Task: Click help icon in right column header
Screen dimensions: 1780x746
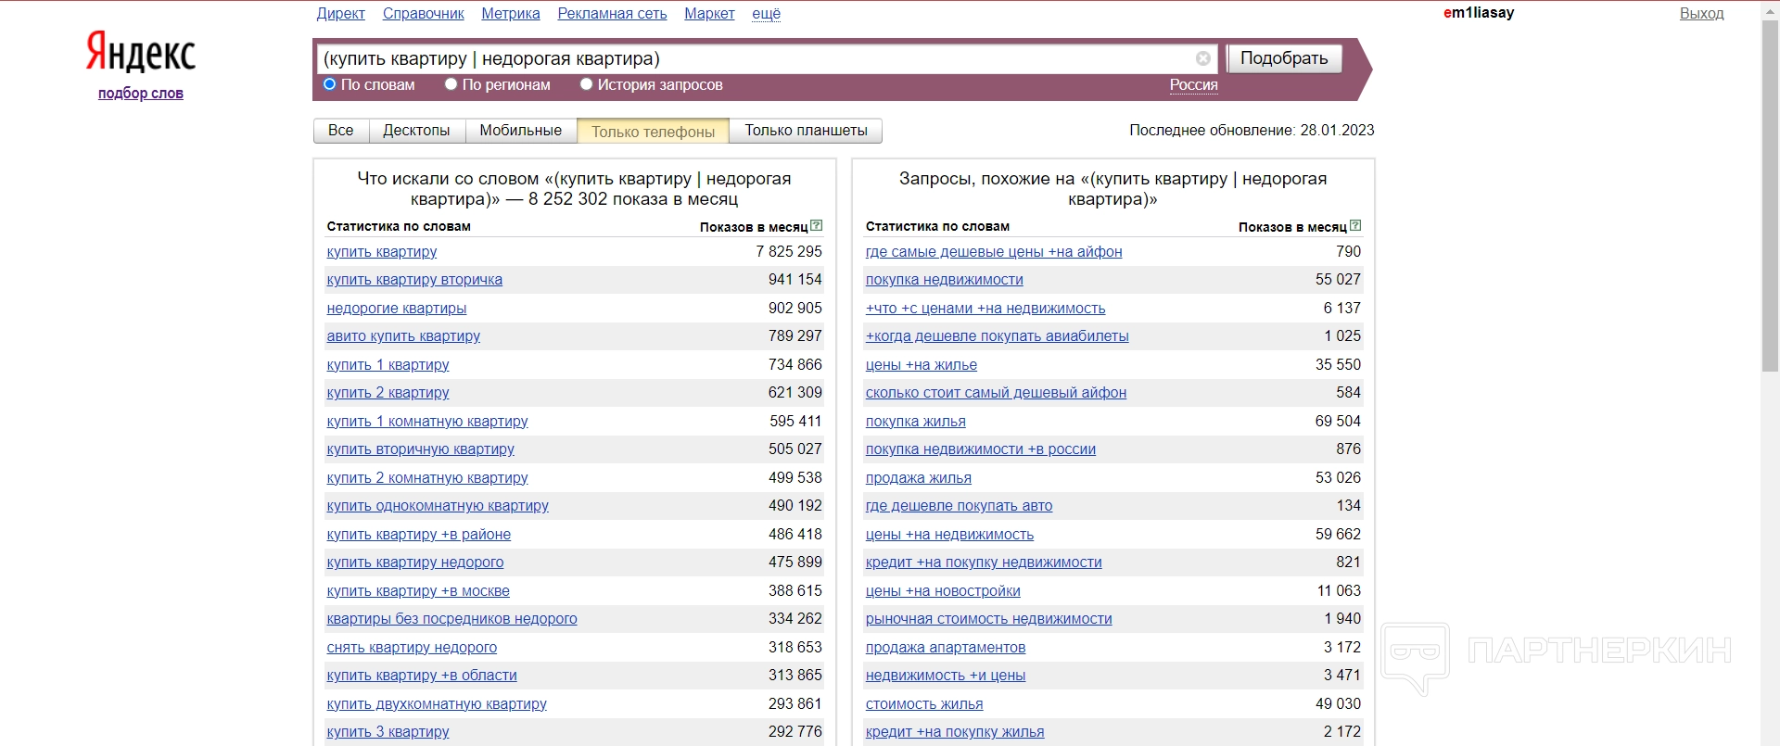Action: (1355, 225)
